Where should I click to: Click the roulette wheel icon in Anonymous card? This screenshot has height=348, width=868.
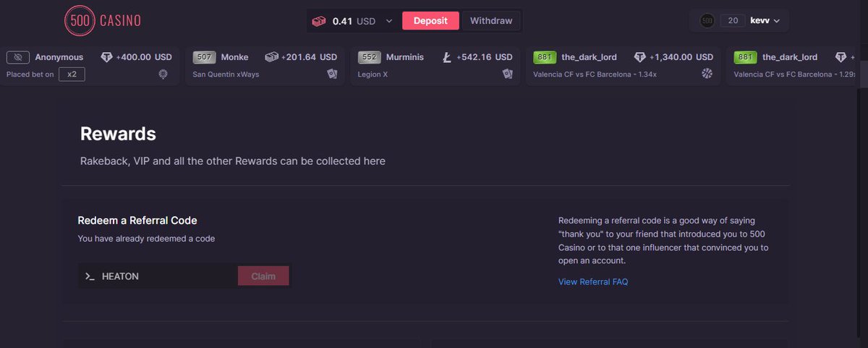(163, 74)
